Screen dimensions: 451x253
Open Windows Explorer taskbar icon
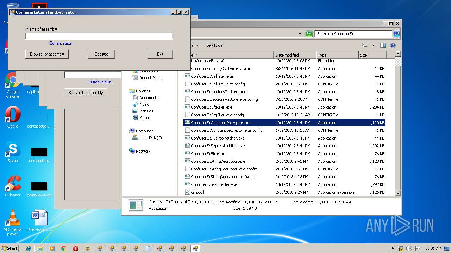[x=40, y=248]
